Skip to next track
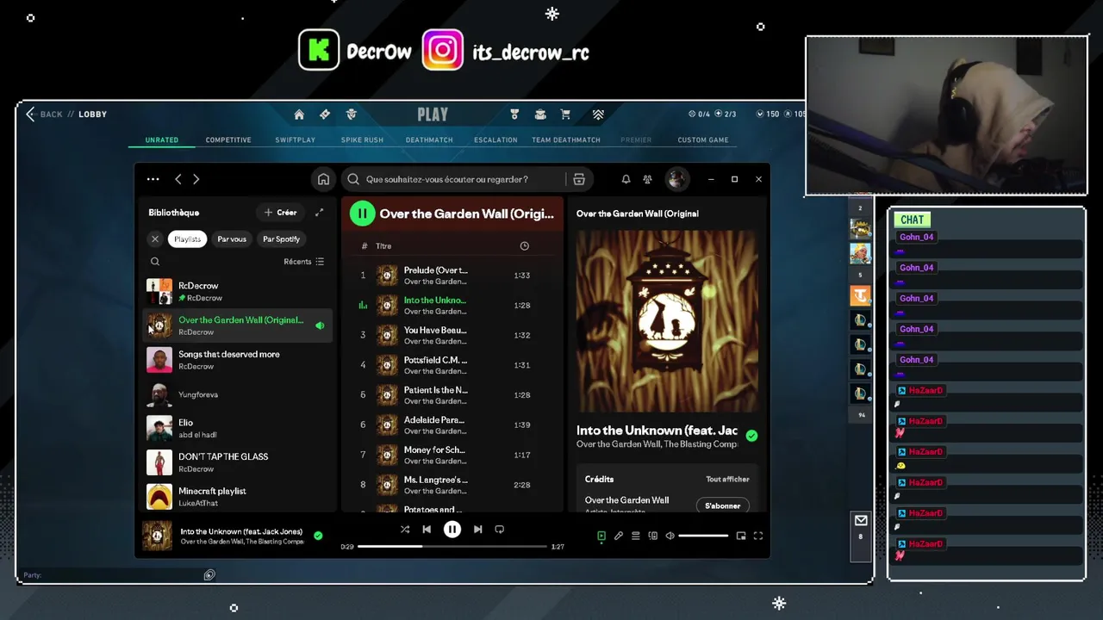Screen dimensions: 1103x620 (x=477, y=530)
